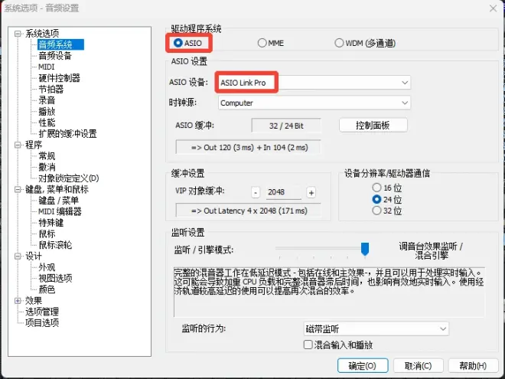This screenshot has width=505, height=379.
Task: Select 16 位 device resolution
Action: (376, 188)
